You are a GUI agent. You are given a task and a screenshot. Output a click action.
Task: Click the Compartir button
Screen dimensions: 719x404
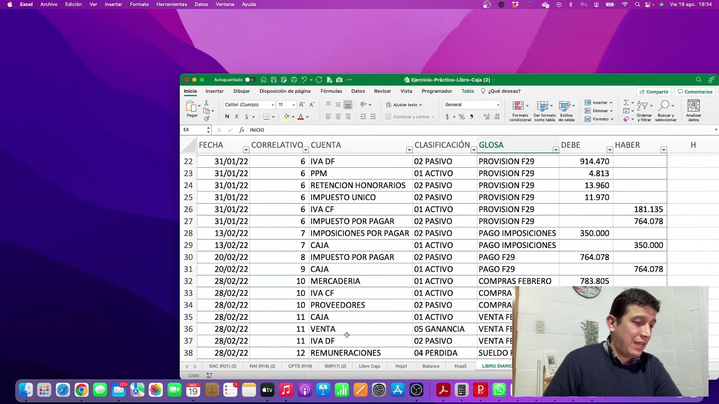point(654,91)
